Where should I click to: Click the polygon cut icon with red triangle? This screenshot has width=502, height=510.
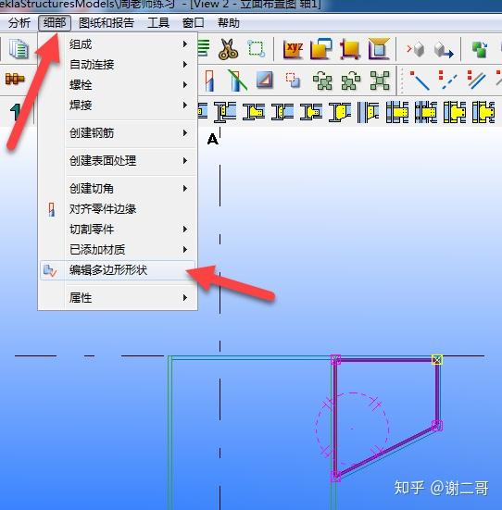[x=265, y=80]
